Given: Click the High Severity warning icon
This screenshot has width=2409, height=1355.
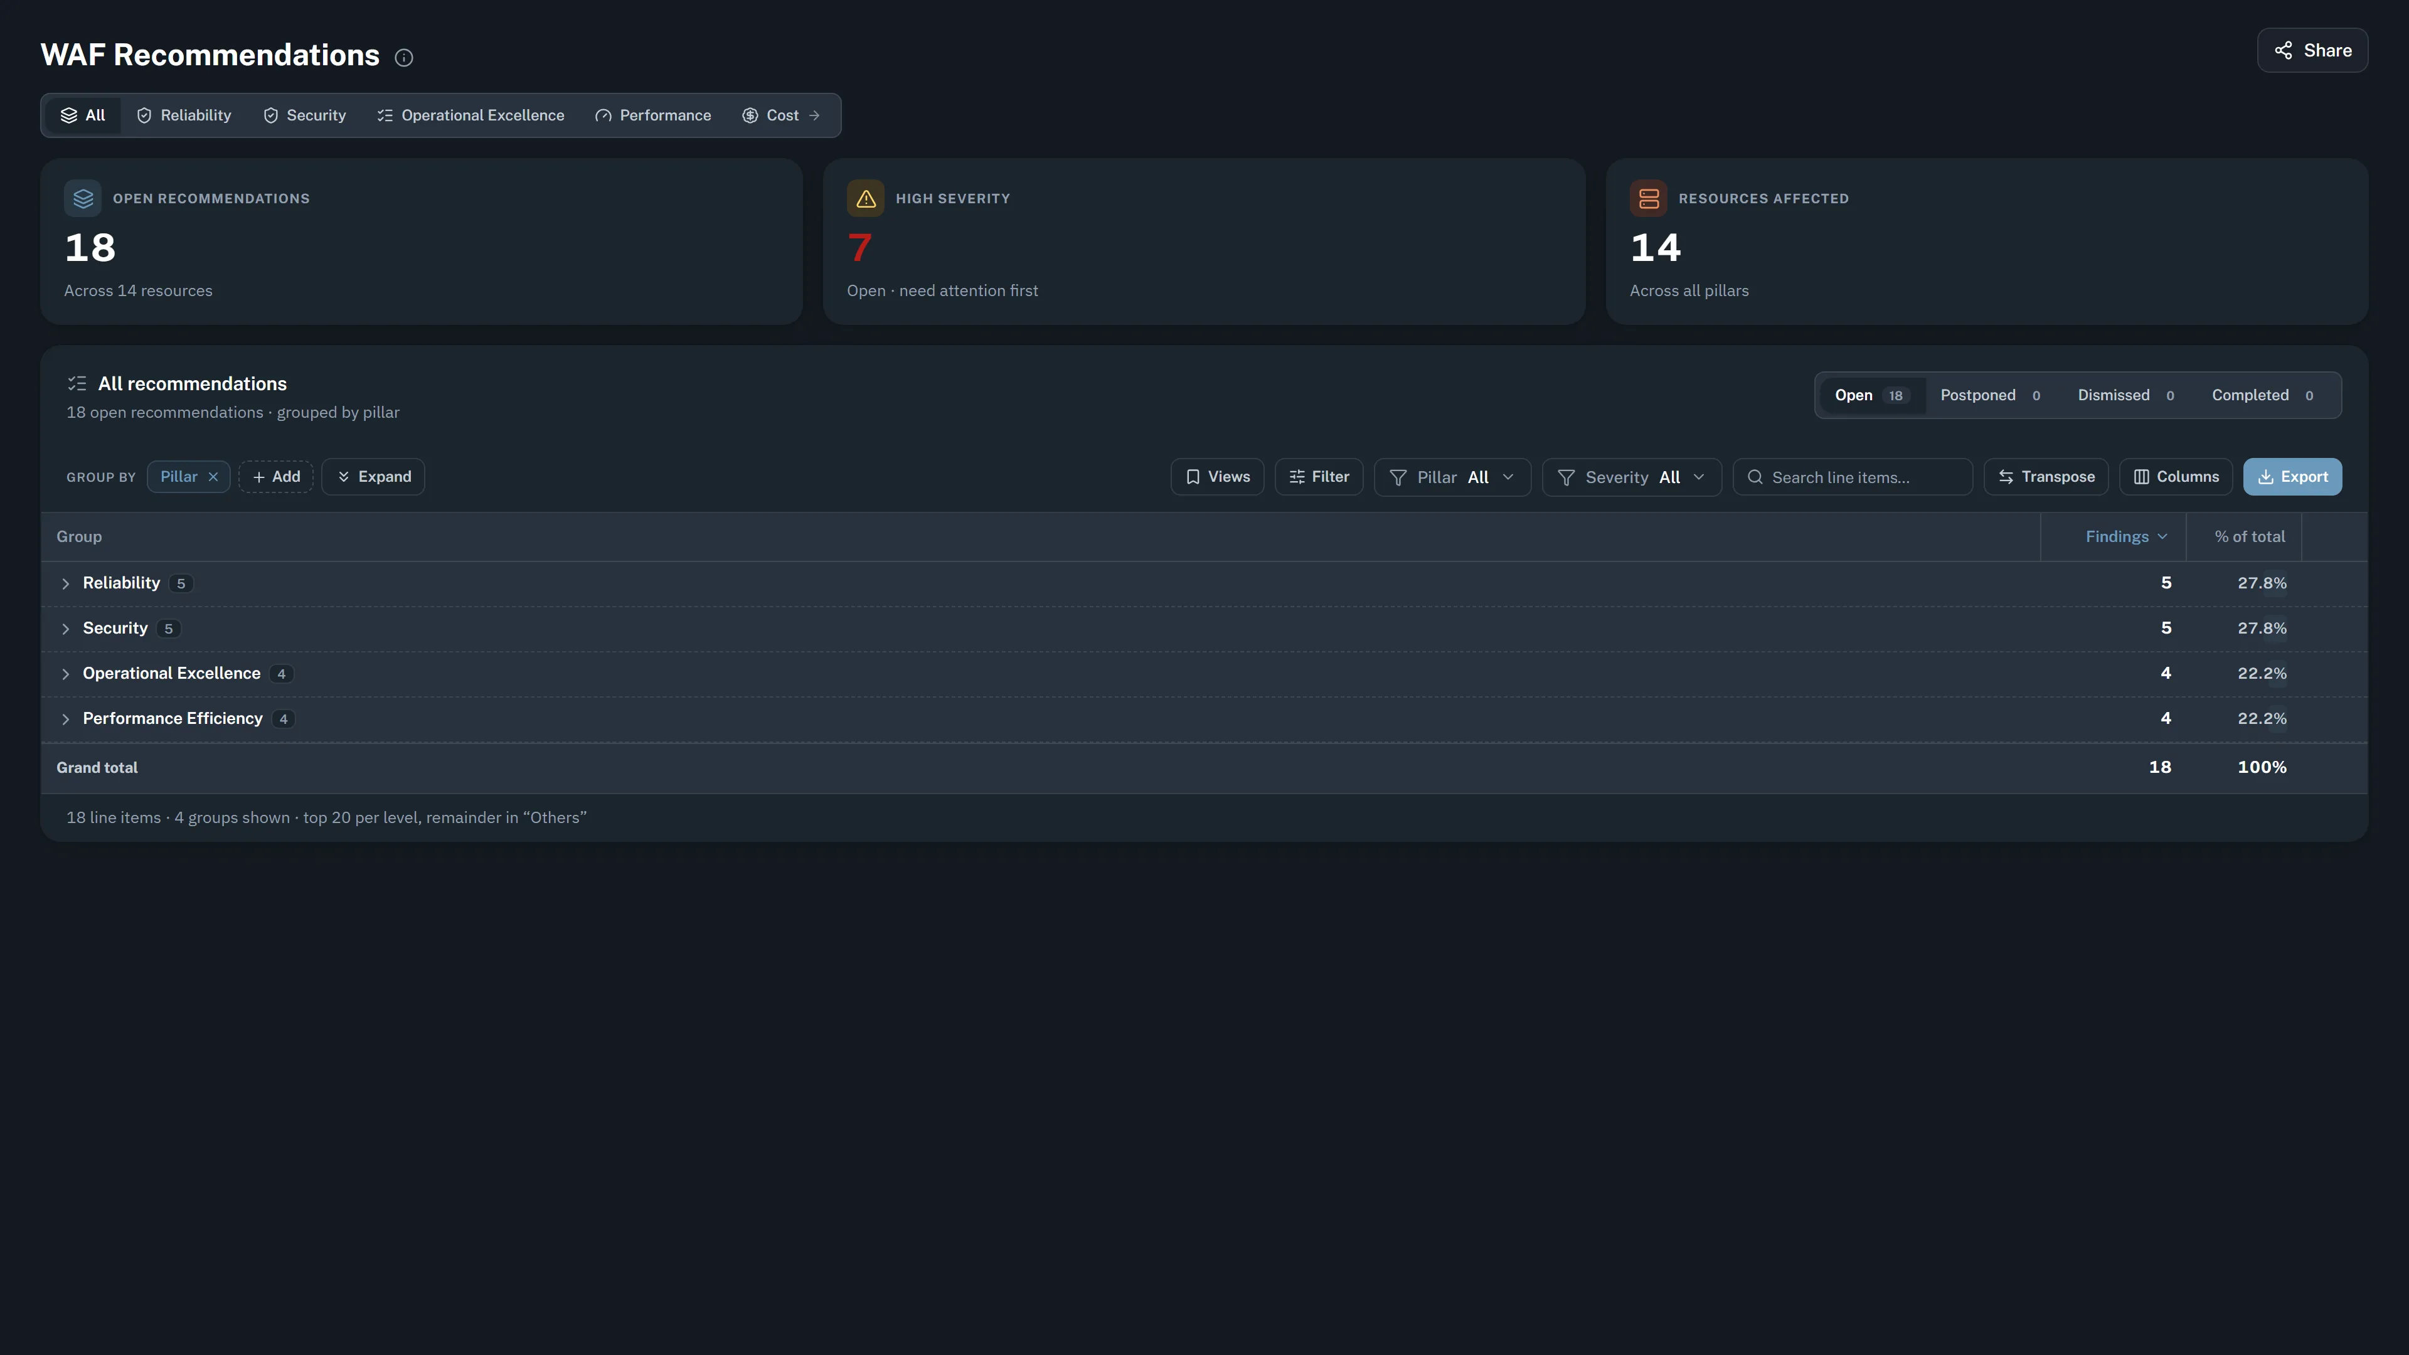Looking at the screenshot, I should 866,198.
